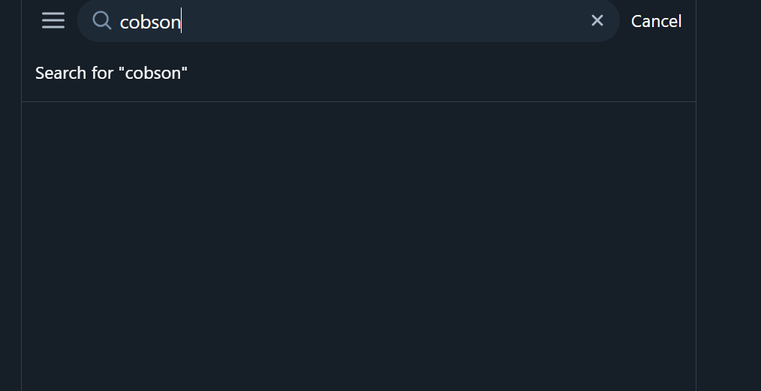Place the cursor after the text cobson

182,22
